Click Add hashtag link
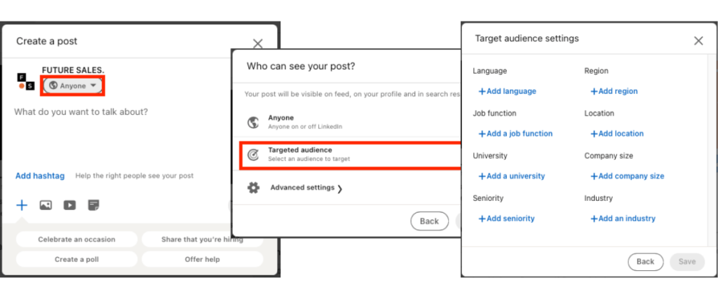This screenshot has width=718, height=299. [40, 176]
